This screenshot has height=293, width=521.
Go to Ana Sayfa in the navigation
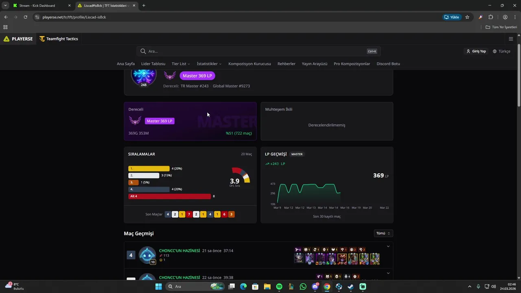(126, 64)
